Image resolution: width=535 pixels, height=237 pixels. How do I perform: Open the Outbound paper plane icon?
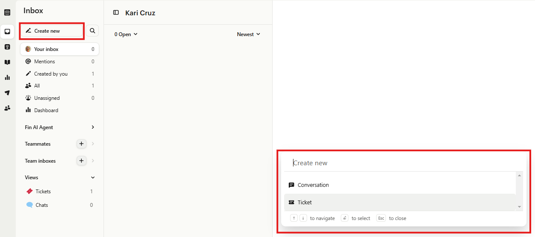pos(7,93)
